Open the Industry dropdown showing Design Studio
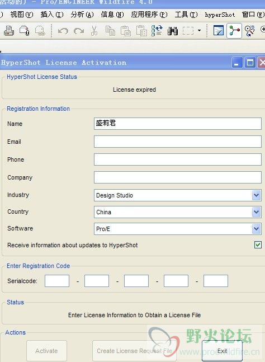265x362 pixels. tap(178, 195)
